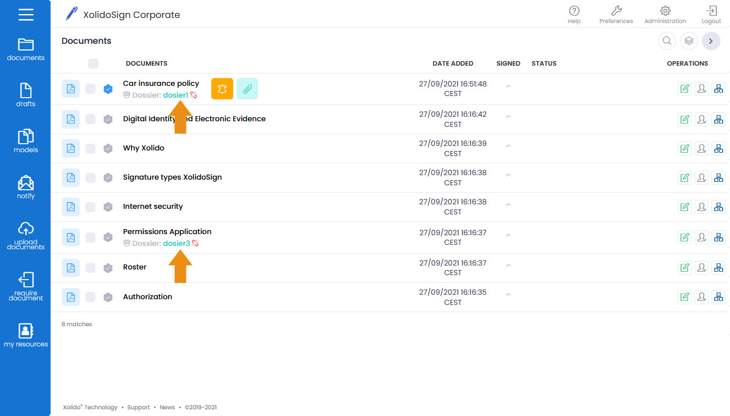Open the dosier3 dossier link

(176, 244)
